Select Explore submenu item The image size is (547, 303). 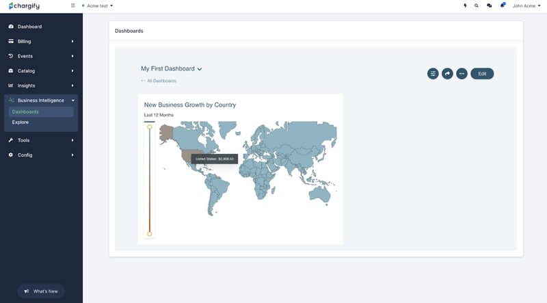tap(21, 122)
